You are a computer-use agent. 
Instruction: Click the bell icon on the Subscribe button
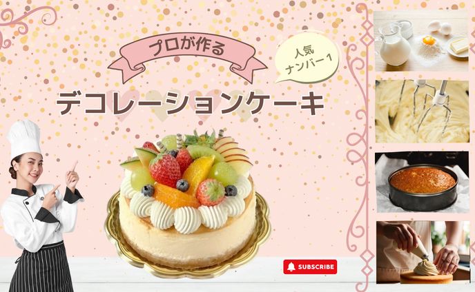point(291,267)
